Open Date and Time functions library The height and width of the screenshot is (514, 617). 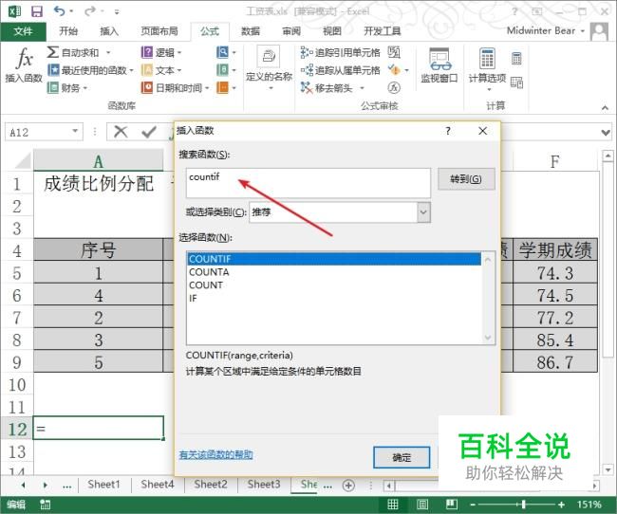(176, 87)
